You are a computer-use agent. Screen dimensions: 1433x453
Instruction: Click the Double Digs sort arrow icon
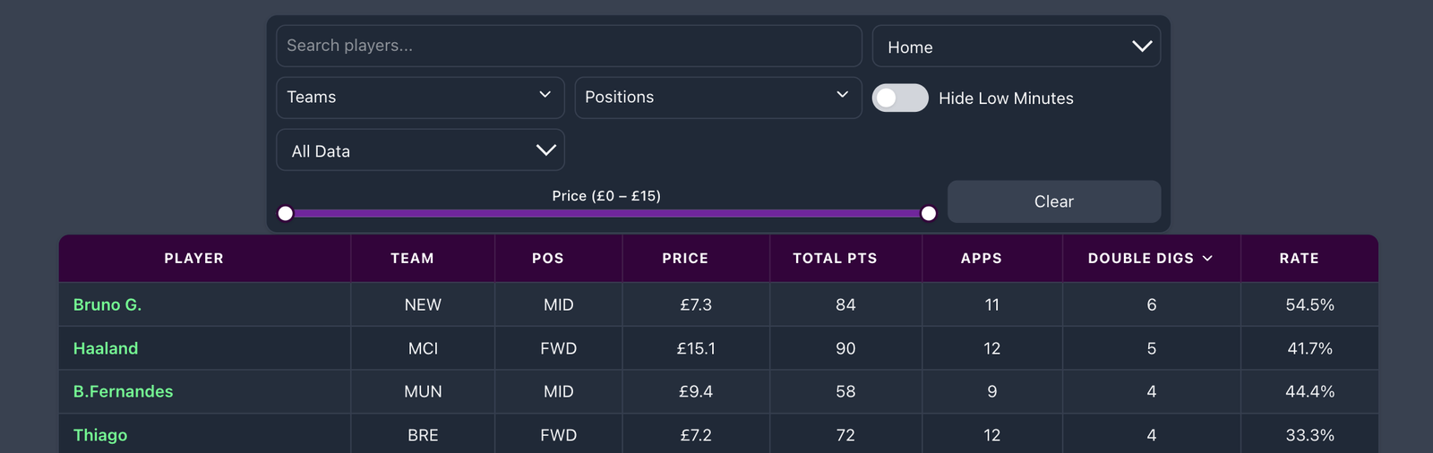point(1207,259)
